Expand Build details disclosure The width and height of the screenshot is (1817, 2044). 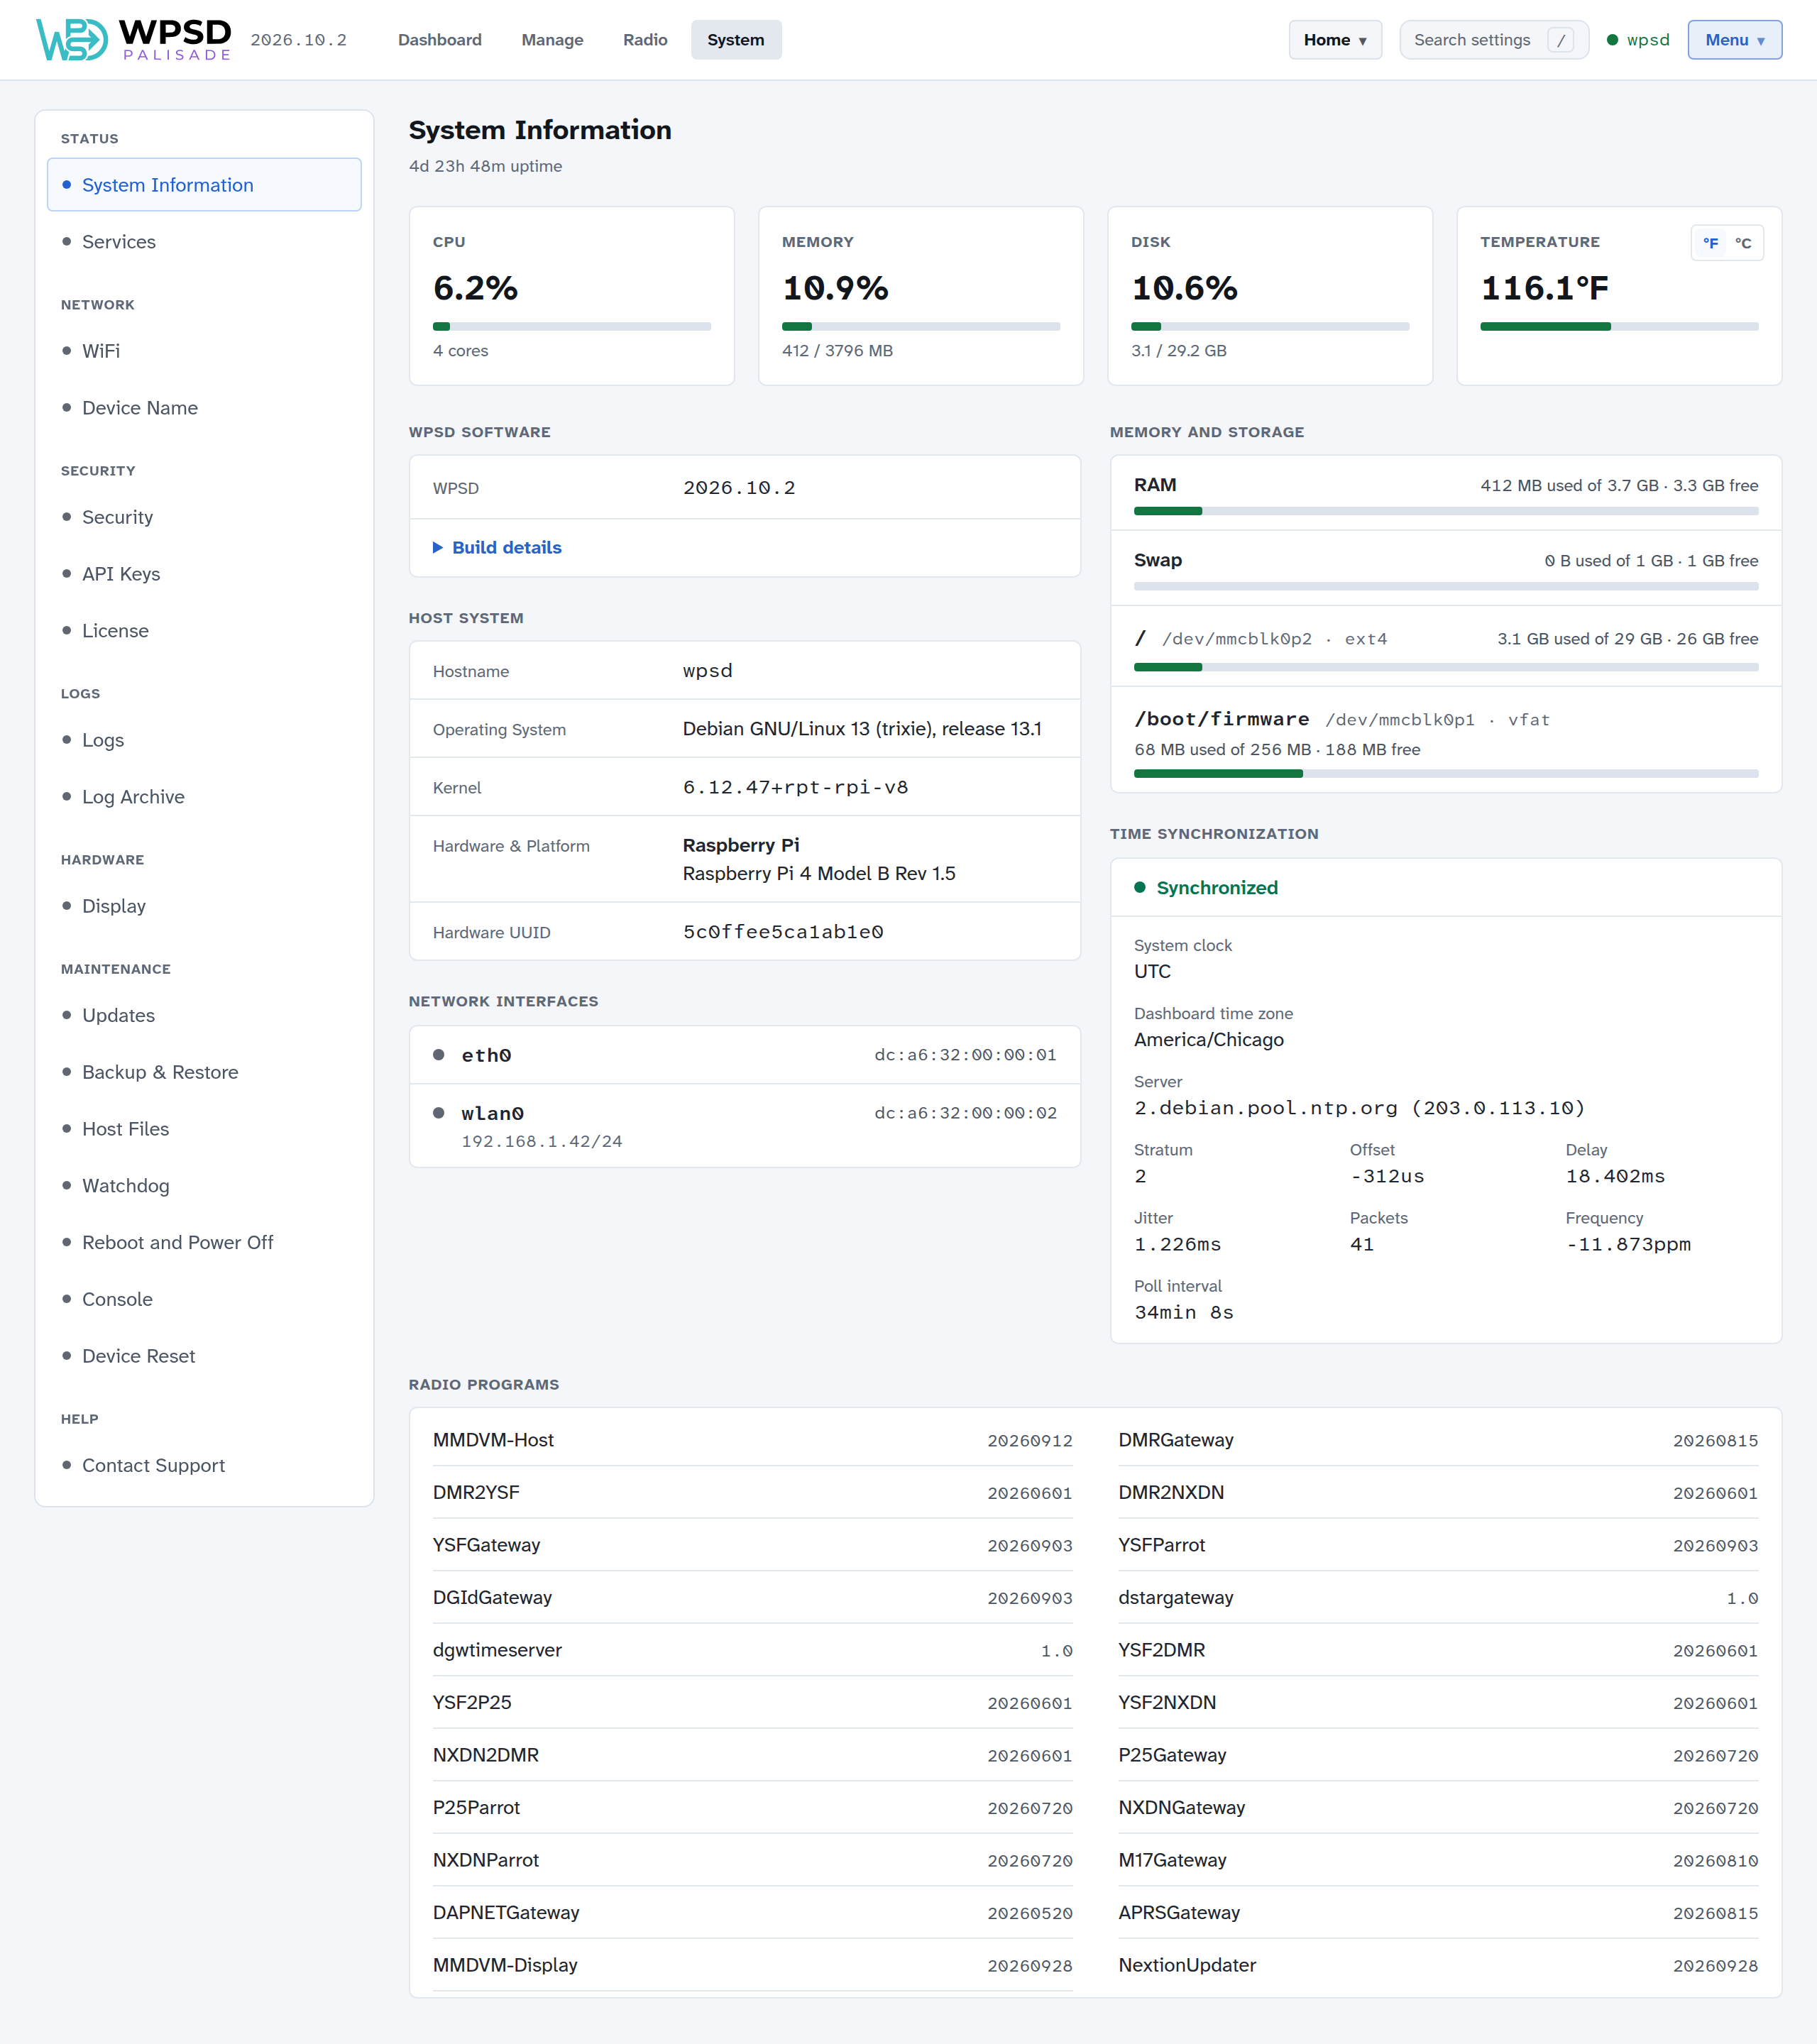(x=497, y=547)
